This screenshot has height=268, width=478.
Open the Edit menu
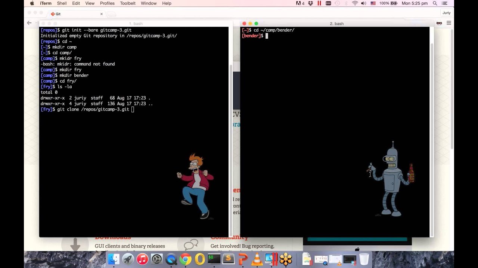pyautogui.click(x=76, y=3)
